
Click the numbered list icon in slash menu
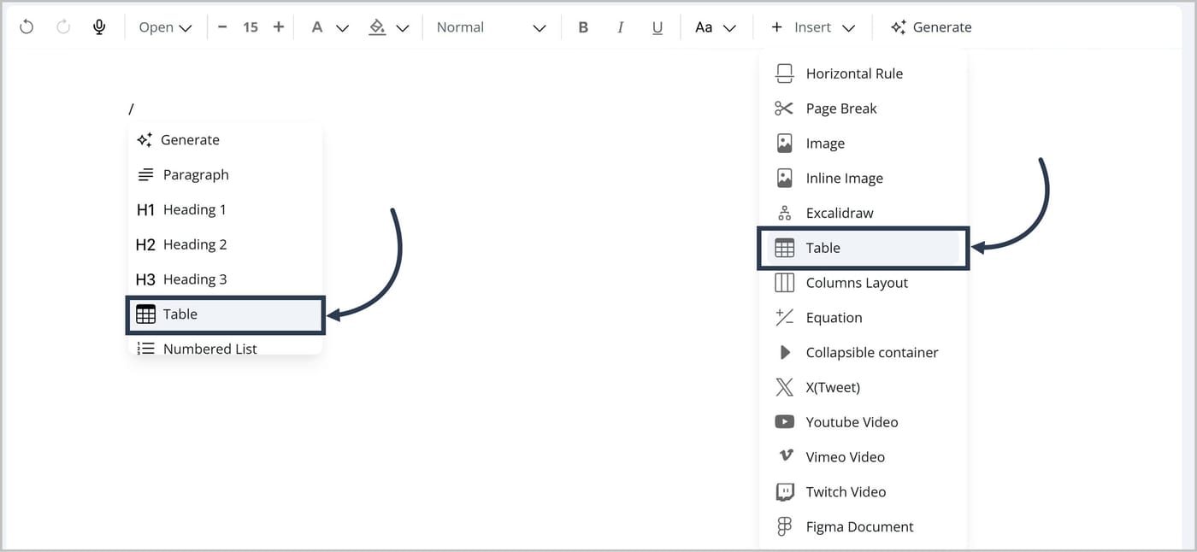tap(145, 349)
